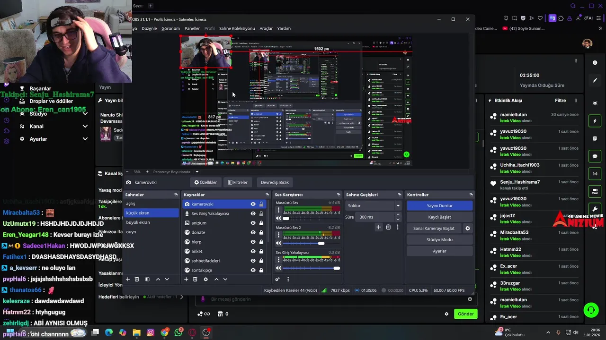Viewport: 606px width, 340px height.
Task: Open the scene transitions three-dot options menu
Action: 398,227
